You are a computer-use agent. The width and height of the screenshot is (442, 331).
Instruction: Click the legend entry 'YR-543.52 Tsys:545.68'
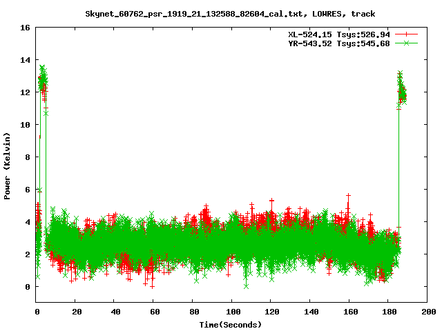339,43
